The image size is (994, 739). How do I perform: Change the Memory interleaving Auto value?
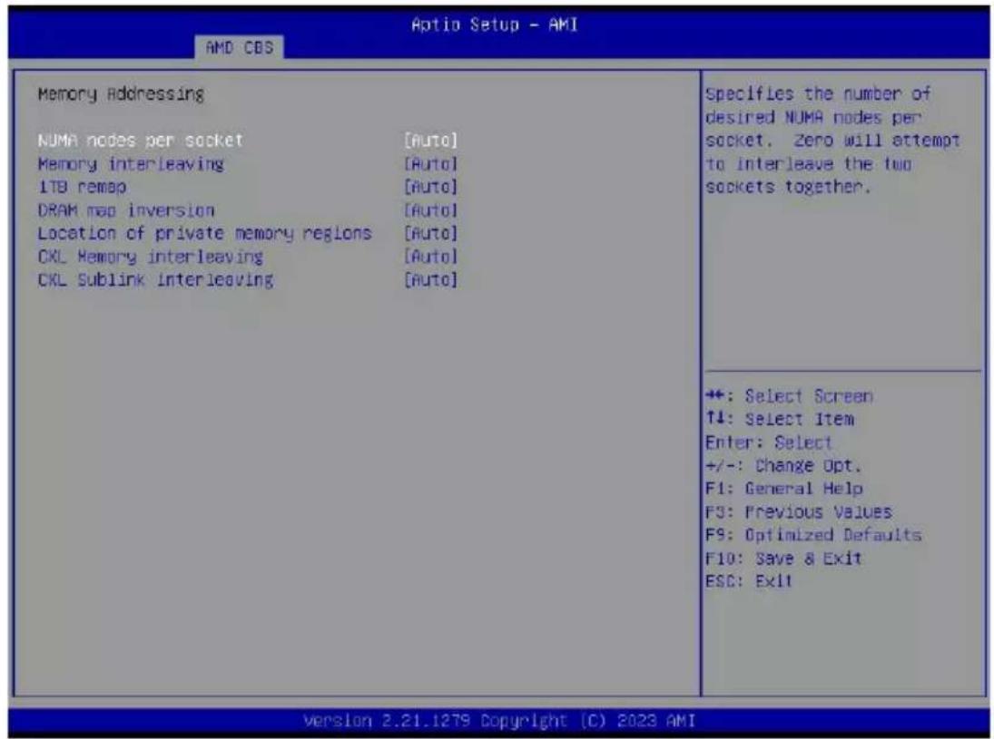[x=430, y=164]
